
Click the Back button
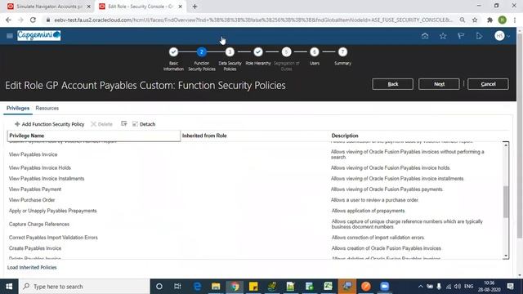point(392,84)
